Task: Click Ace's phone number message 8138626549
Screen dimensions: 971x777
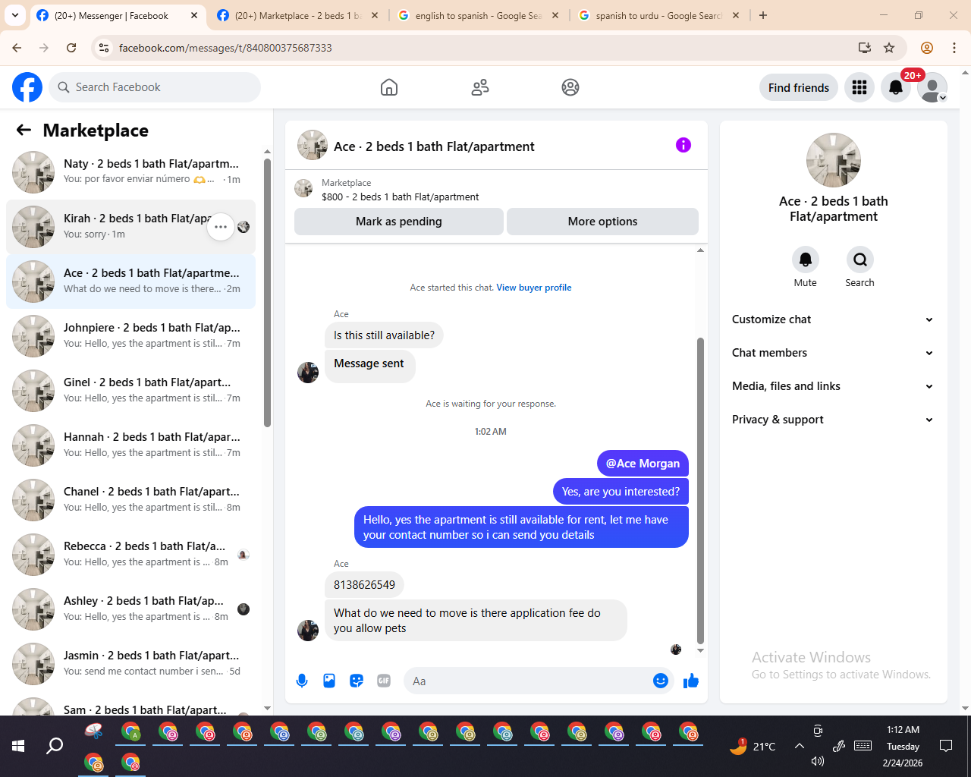Action: [x=364, y=585]
